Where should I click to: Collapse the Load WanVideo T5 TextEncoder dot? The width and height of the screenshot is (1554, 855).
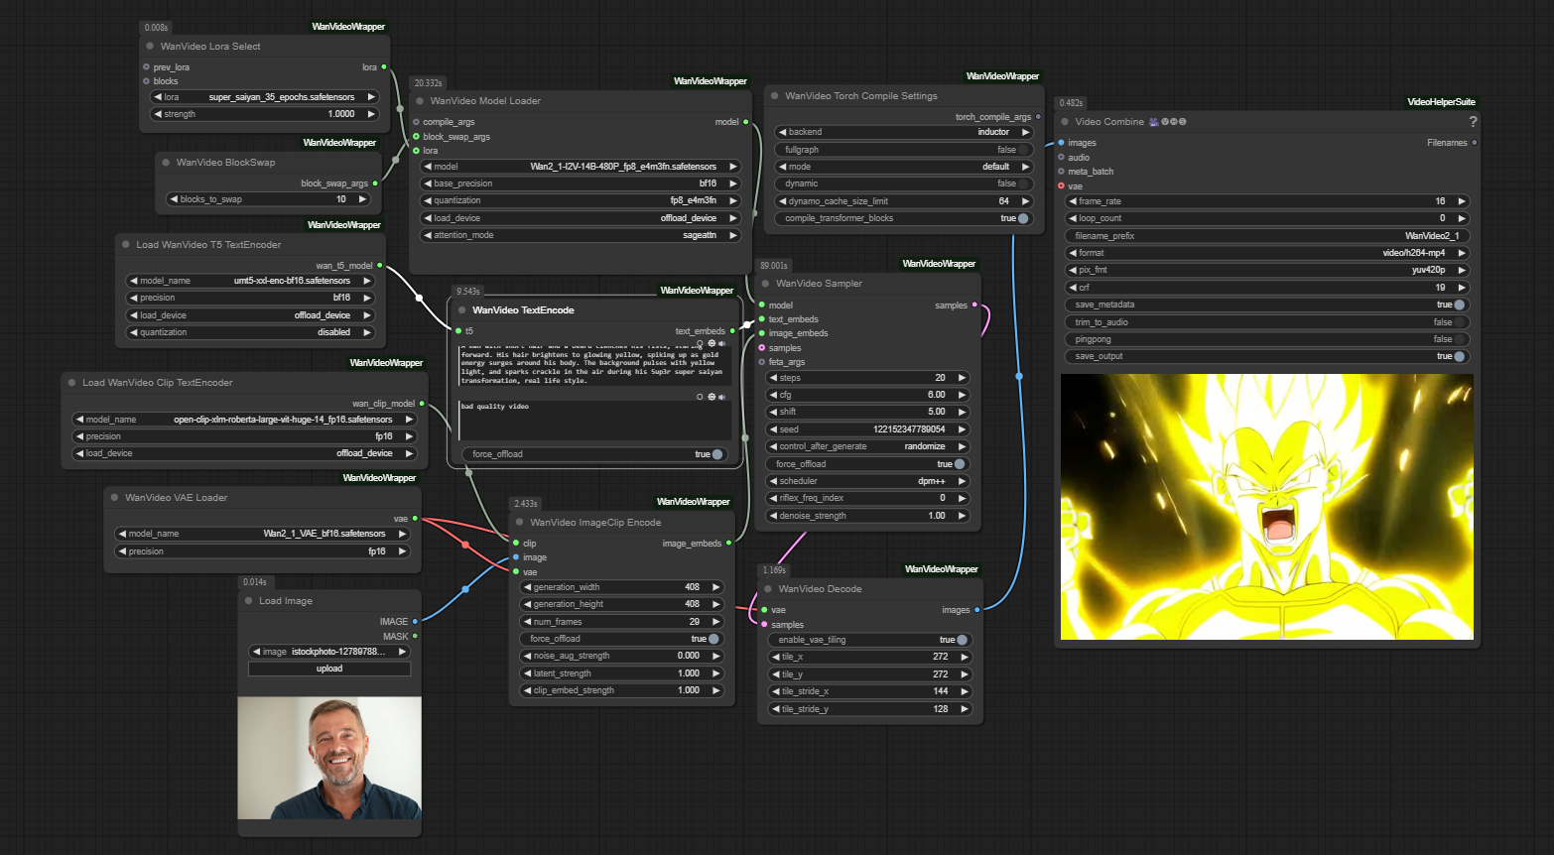tap(126, 244)
